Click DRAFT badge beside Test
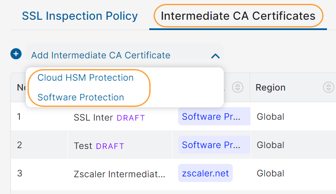 110,146
